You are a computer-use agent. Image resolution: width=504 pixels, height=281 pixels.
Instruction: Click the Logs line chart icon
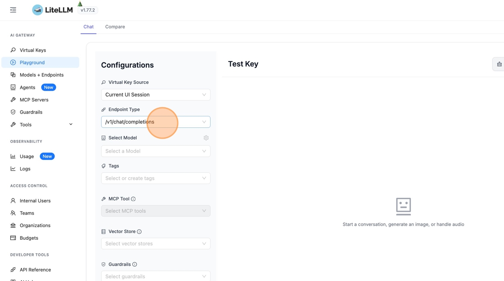click(x=13, y=169)
